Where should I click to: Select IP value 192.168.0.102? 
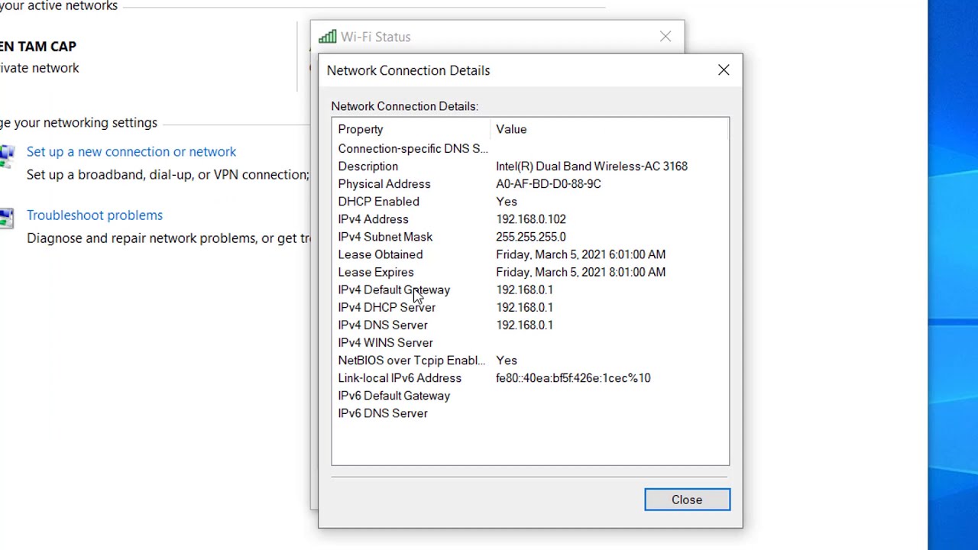(x=531, y=218)
